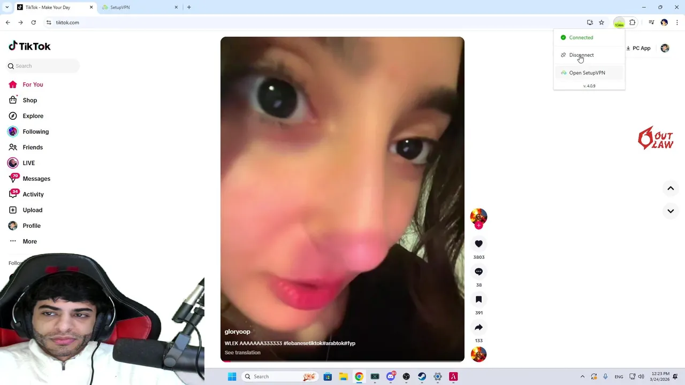Open the Steam icon in the taskbar
685x385 pixels.
tap(422, 376)
